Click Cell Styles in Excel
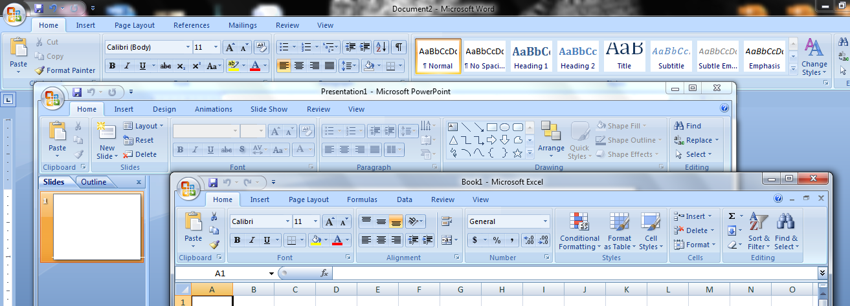Image resolution: width=850 pixels, height=306 pixels. coord(650,232)
